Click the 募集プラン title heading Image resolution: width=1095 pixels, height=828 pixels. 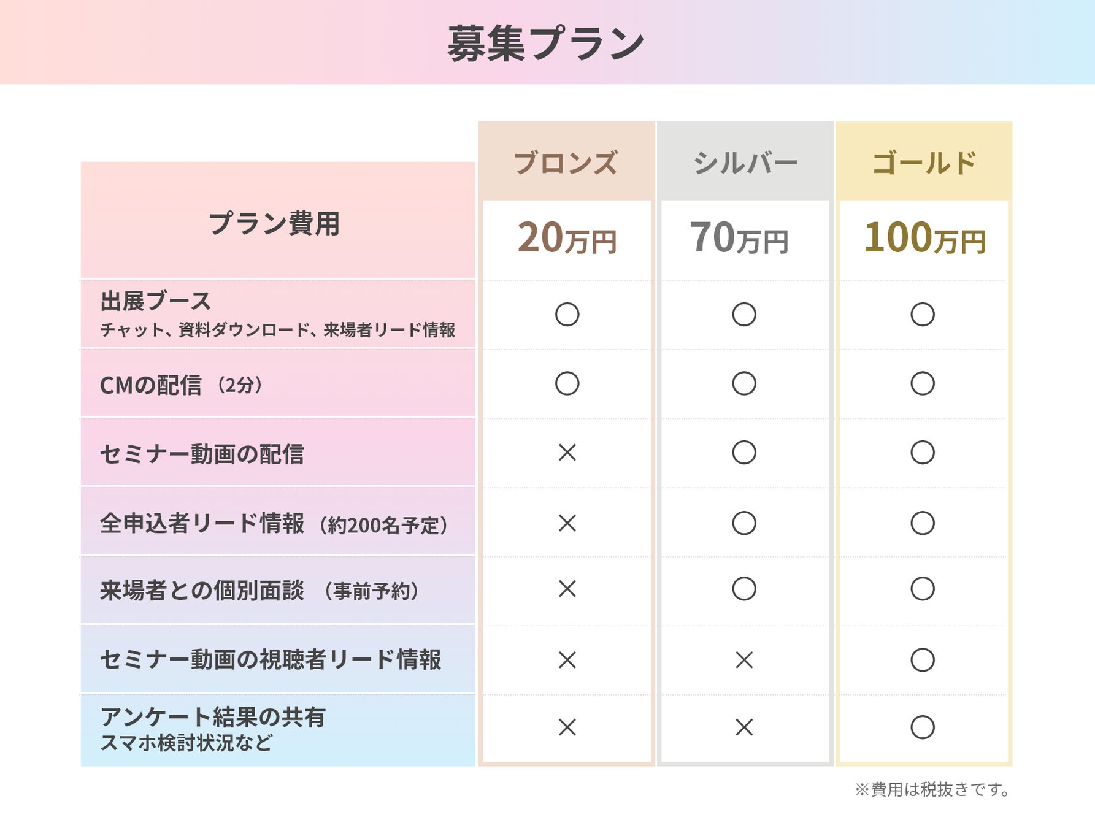546,44
